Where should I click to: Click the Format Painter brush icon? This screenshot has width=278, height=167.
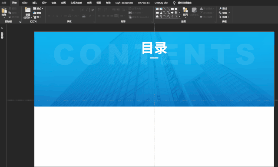click(x=10, y=17)
